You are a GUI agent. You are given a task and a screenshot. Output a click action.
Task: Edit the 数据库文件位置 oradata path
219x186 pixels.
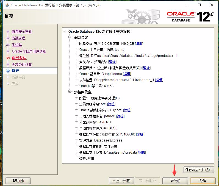pos(142,152)
